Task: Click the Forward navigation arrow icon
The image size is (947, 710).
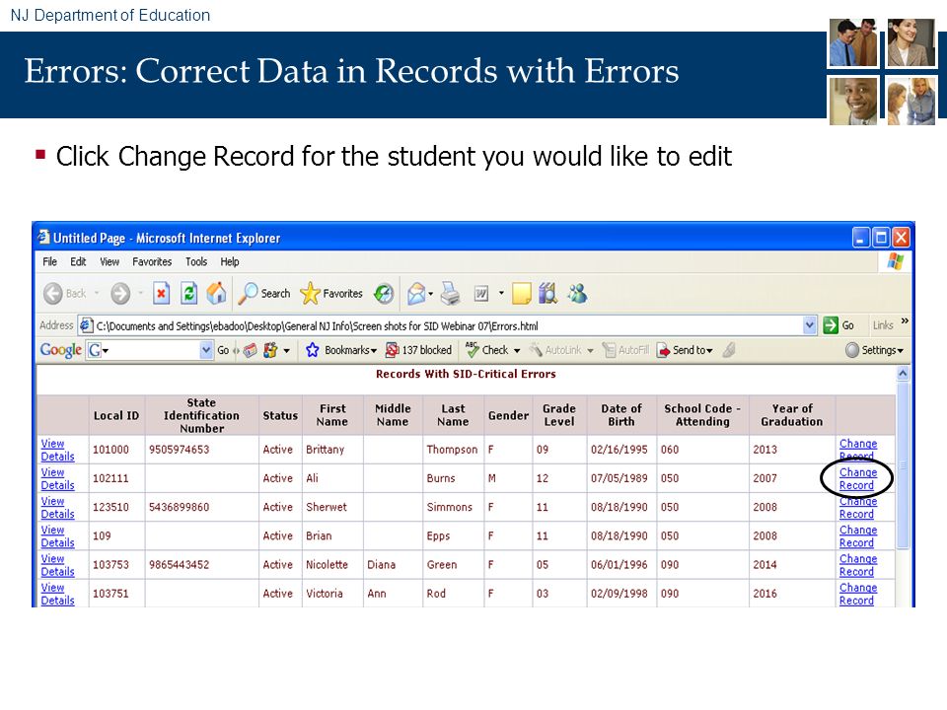Action: (120, 294)
